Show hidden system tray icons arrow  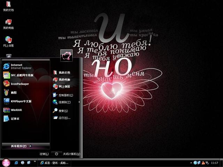191,163
